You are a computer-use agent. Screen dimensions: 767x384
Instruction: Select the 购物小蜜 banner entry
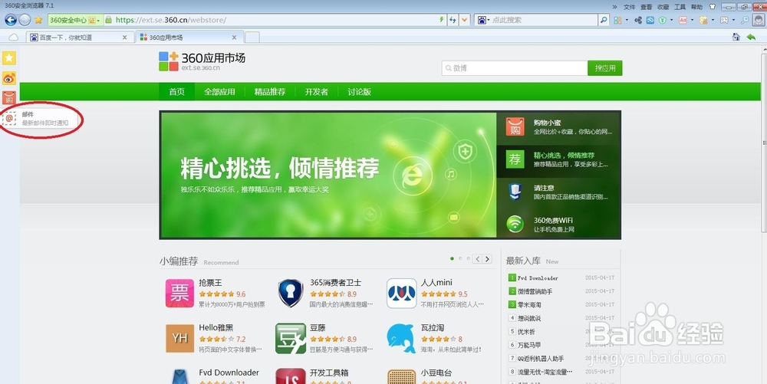click(x=558, y=127)
